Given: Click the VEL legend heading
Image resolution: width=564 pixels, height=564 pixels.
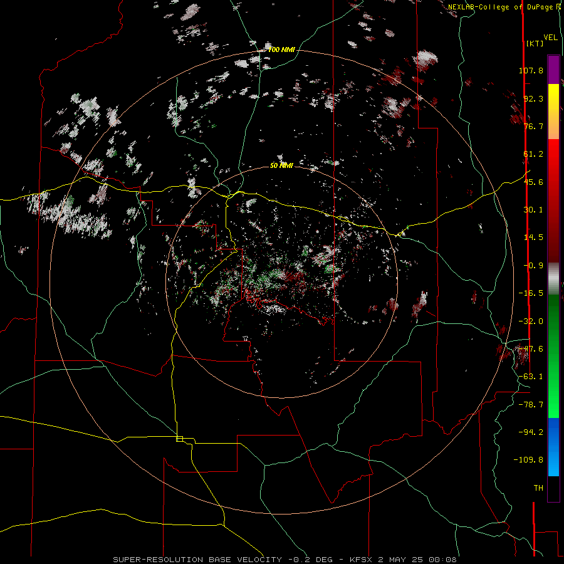Looking at the screenshot, I should tap(550, 38).
